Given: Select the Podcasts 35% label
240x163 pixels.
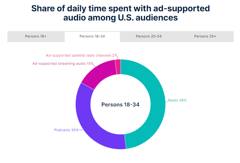Looking at the screenshot, I should (66, 130).
